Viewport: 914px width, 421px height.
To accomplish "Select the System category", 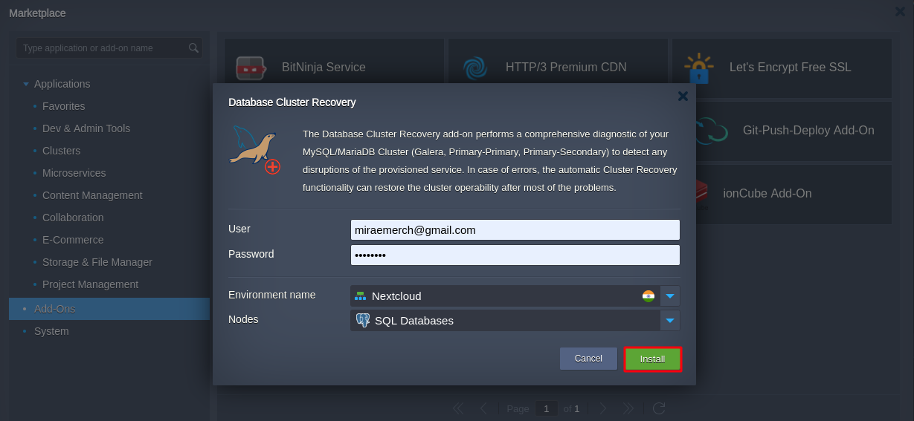I will click(x=51, y=331).
